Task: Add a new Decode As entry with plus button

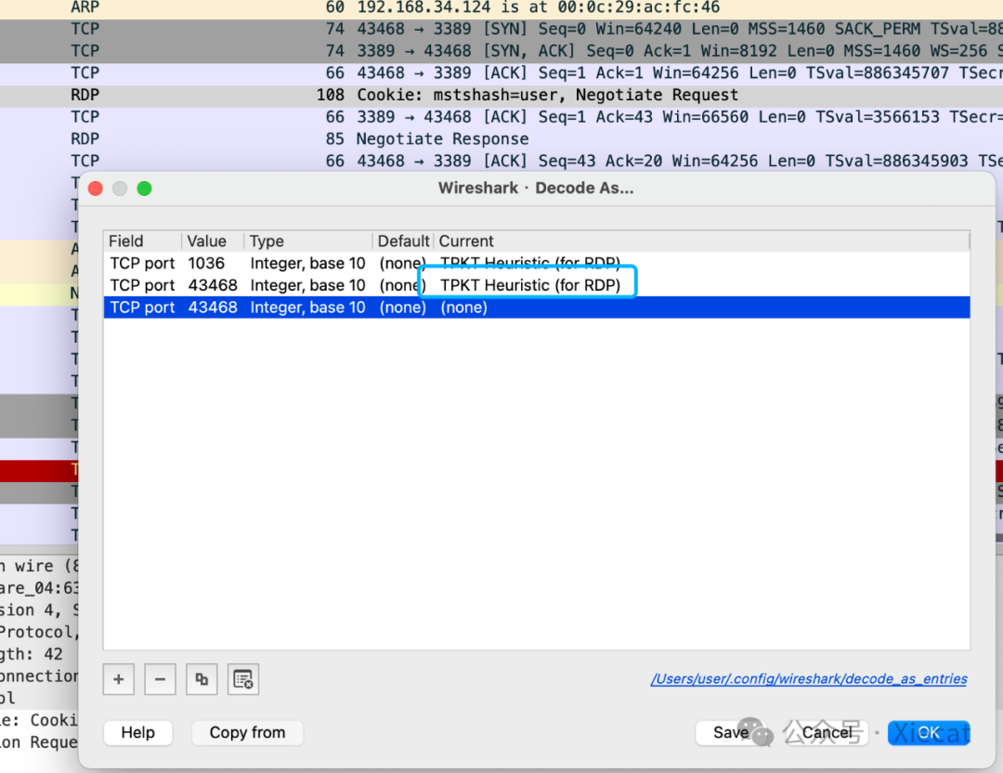Action: 119,679
